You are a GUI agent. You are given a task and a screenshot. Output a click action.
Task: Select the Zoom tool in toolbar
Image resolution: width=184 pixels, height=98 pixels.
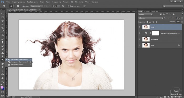click(x=2, y=82)
